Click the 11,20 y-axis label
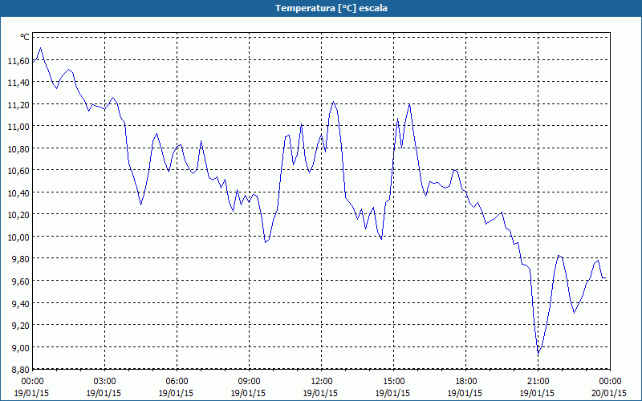 tap(18, 105)
